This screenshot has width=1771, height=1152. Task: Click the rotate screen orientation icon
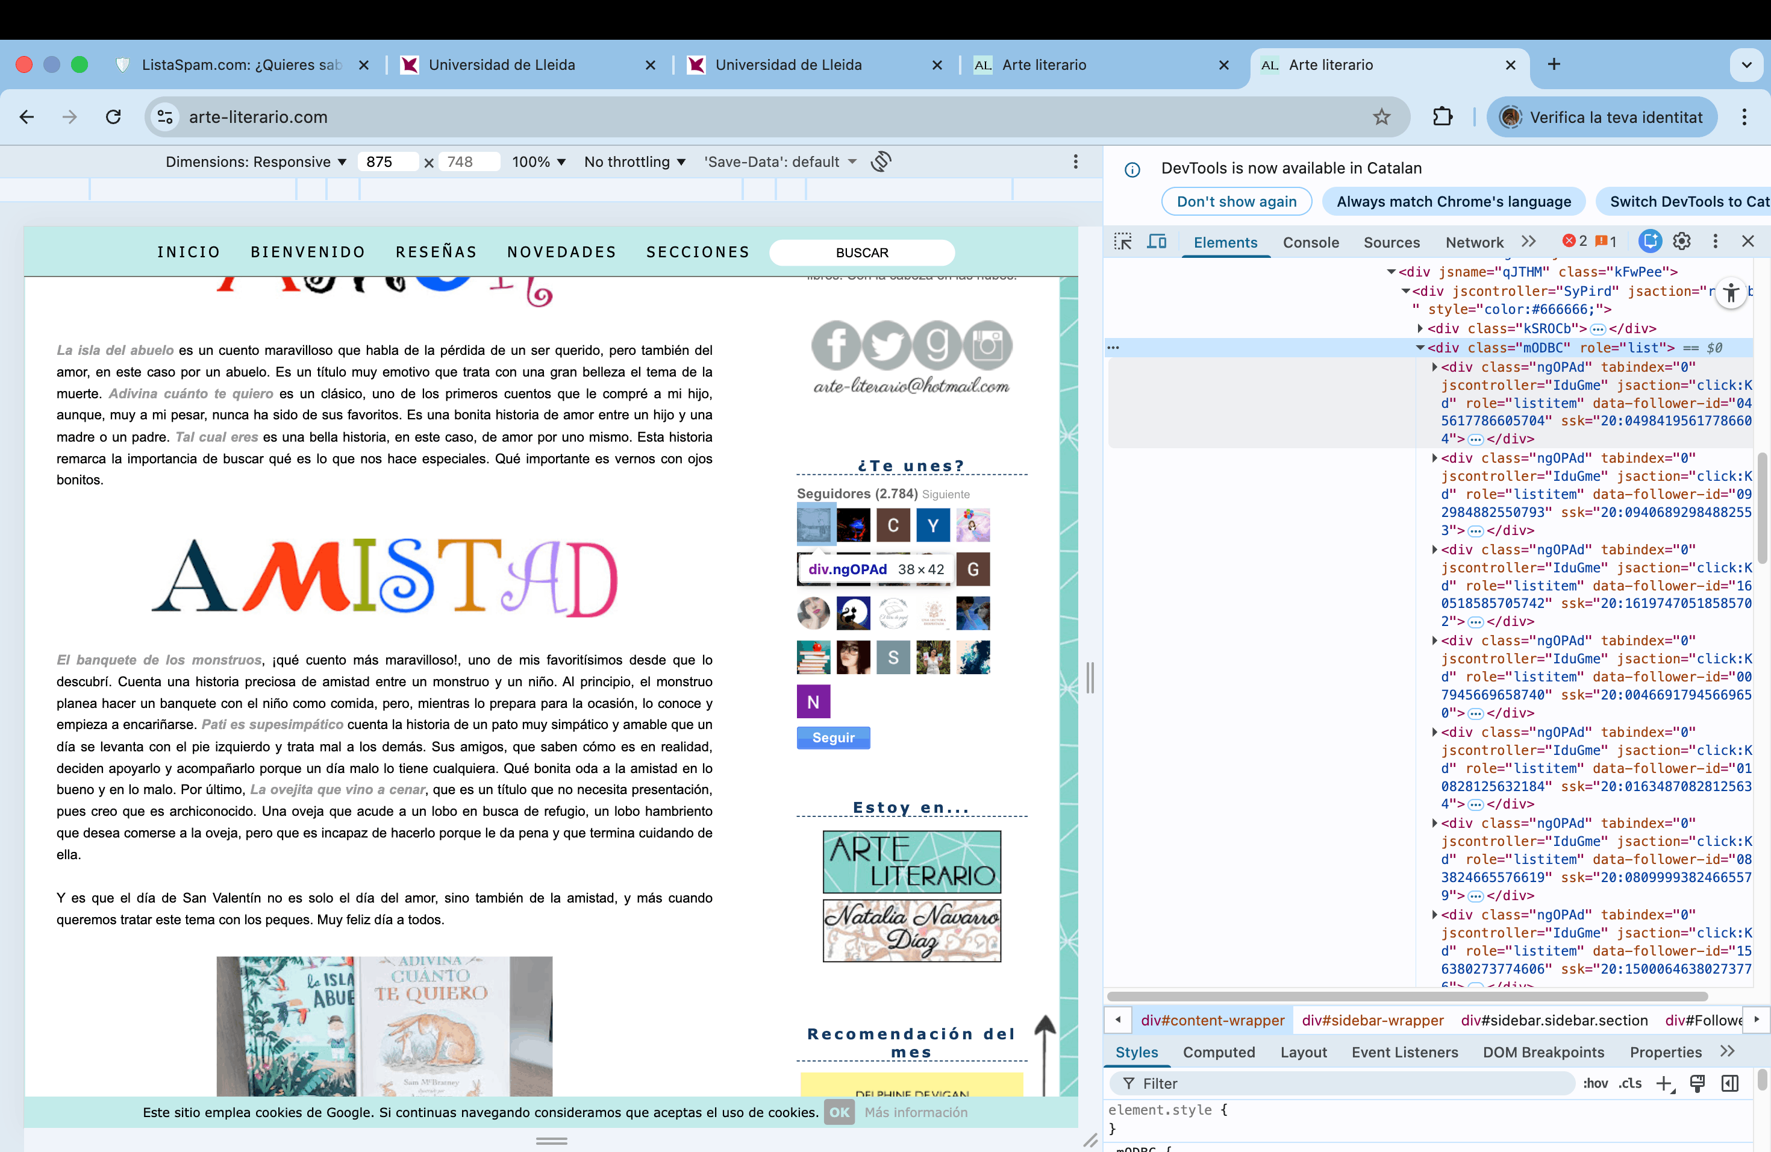[881, 161]
